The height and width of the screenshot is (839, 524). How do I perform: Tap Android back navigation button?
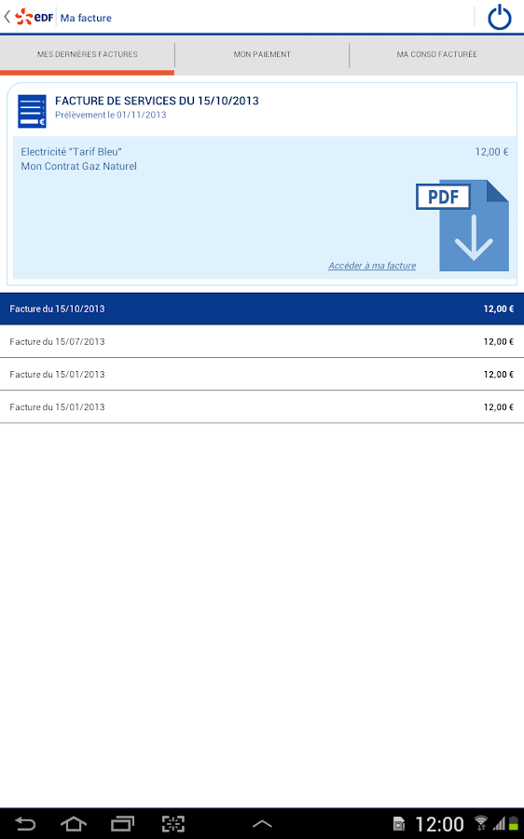tap(24, 823)
